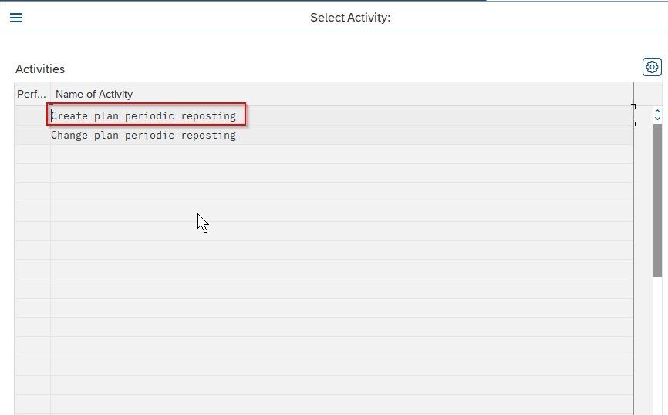The width and height of the screenshot is (668, 415).
Task: Click the vertical scrollbar thumb
Action: tap(657, 201)
